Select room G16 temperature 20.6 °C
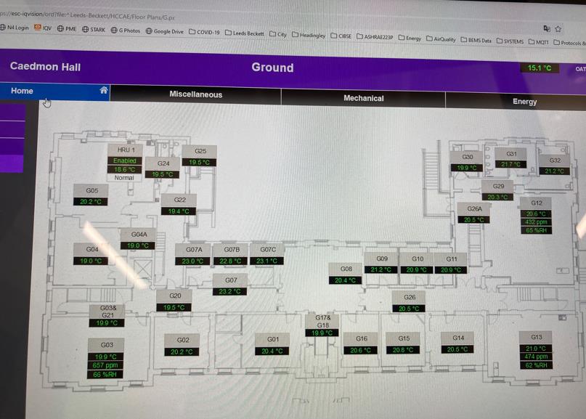Screen dimensions: 586x419 (360, 350)
